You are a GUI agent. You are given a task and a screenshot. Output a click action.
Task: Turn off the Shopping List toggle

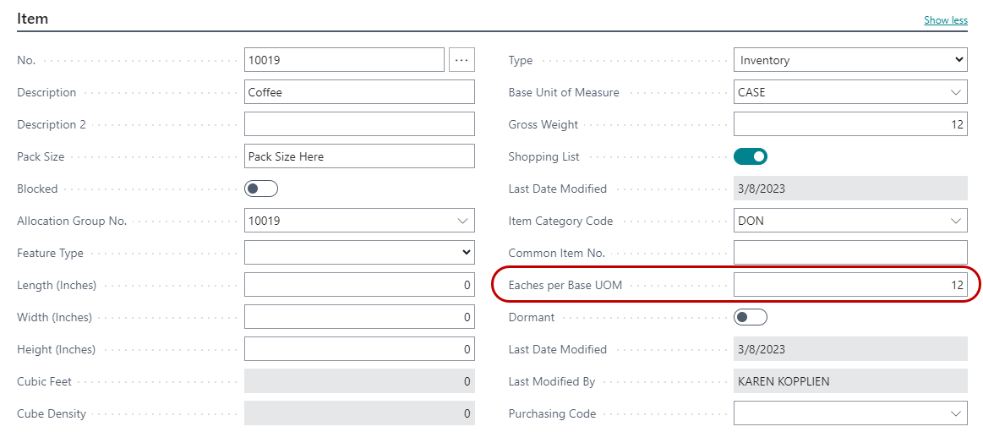tap(750, 156)
